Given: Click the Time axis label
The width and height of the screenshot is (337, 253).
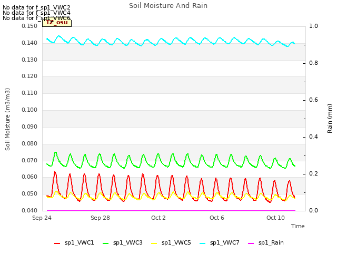Looking at the screenshot, I should point(298,226).
